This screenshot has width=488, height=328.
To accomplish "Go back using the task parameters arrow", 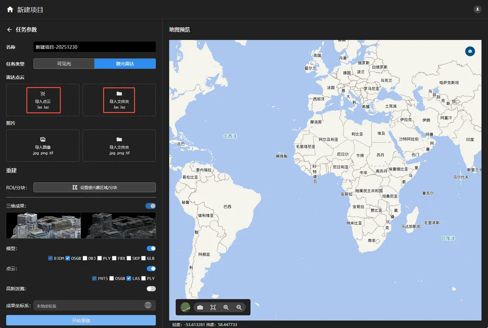I will coord(9,30).
